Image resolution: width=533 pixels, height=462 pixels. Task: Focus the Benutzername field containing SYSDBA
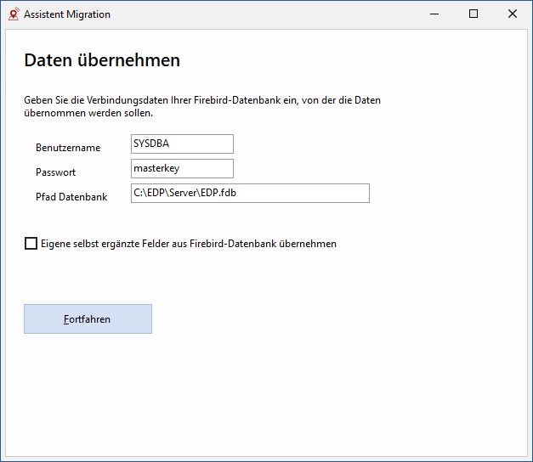point(182,144)
